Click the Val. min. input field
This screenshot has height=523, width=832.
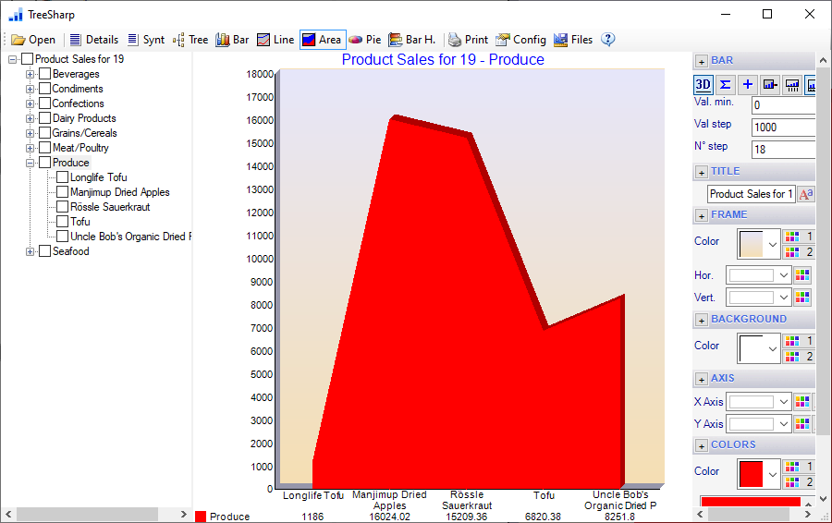[784, 105]
